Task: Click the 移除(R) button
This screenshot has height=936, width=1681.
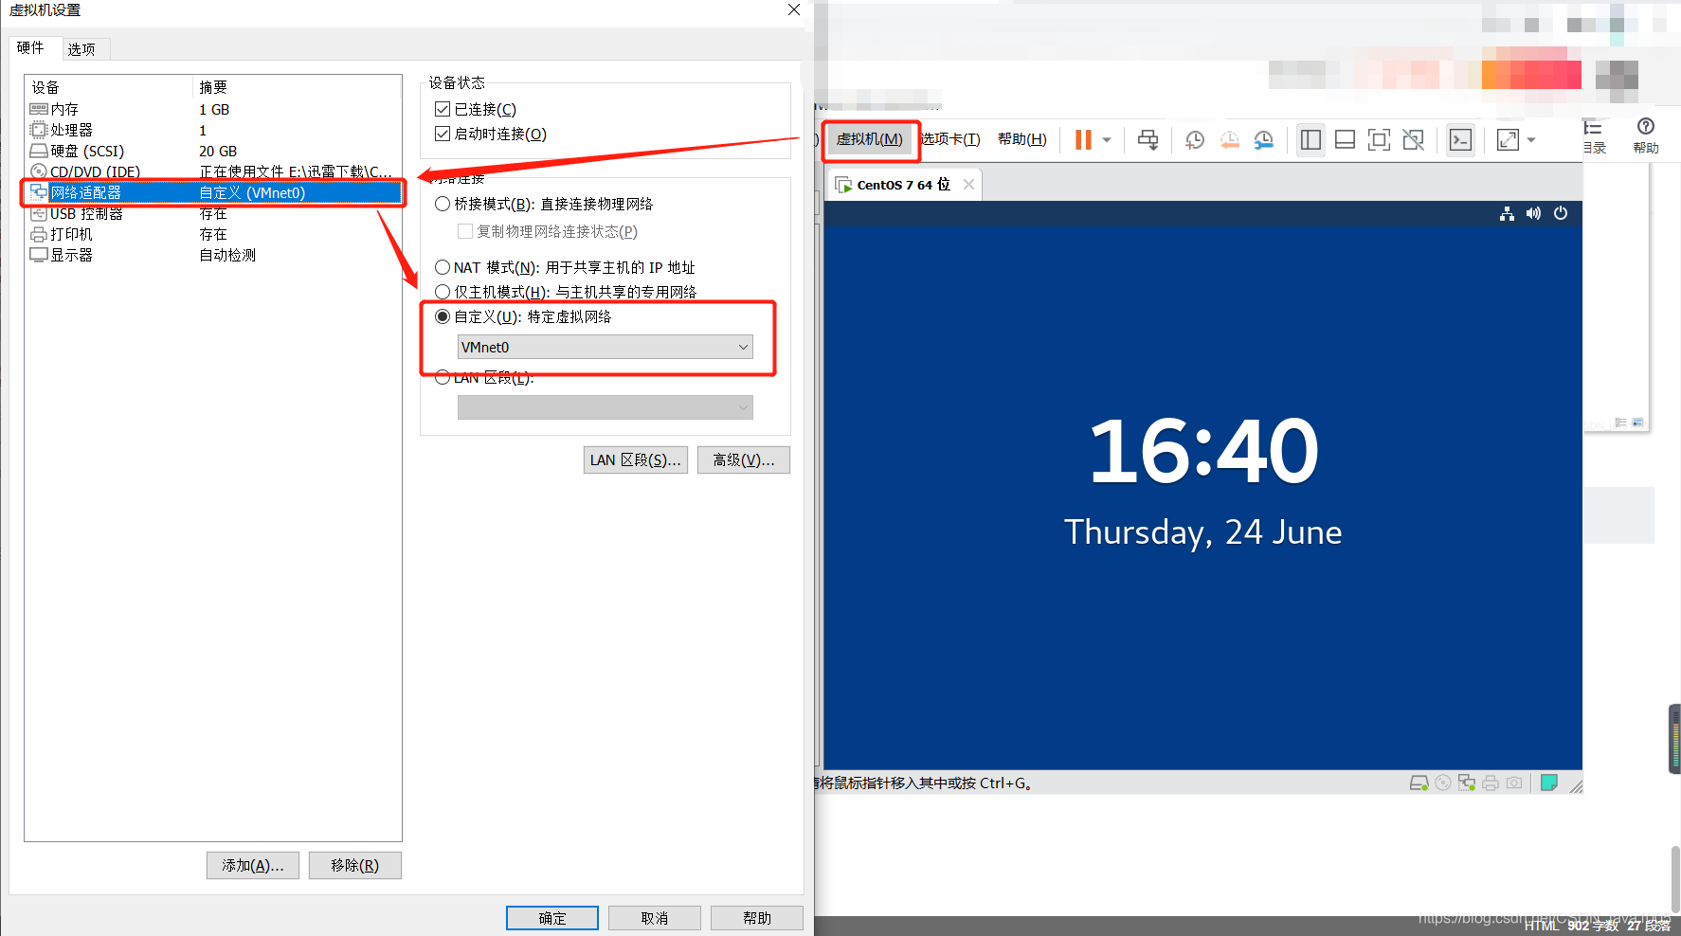Action: coord(355,865)
